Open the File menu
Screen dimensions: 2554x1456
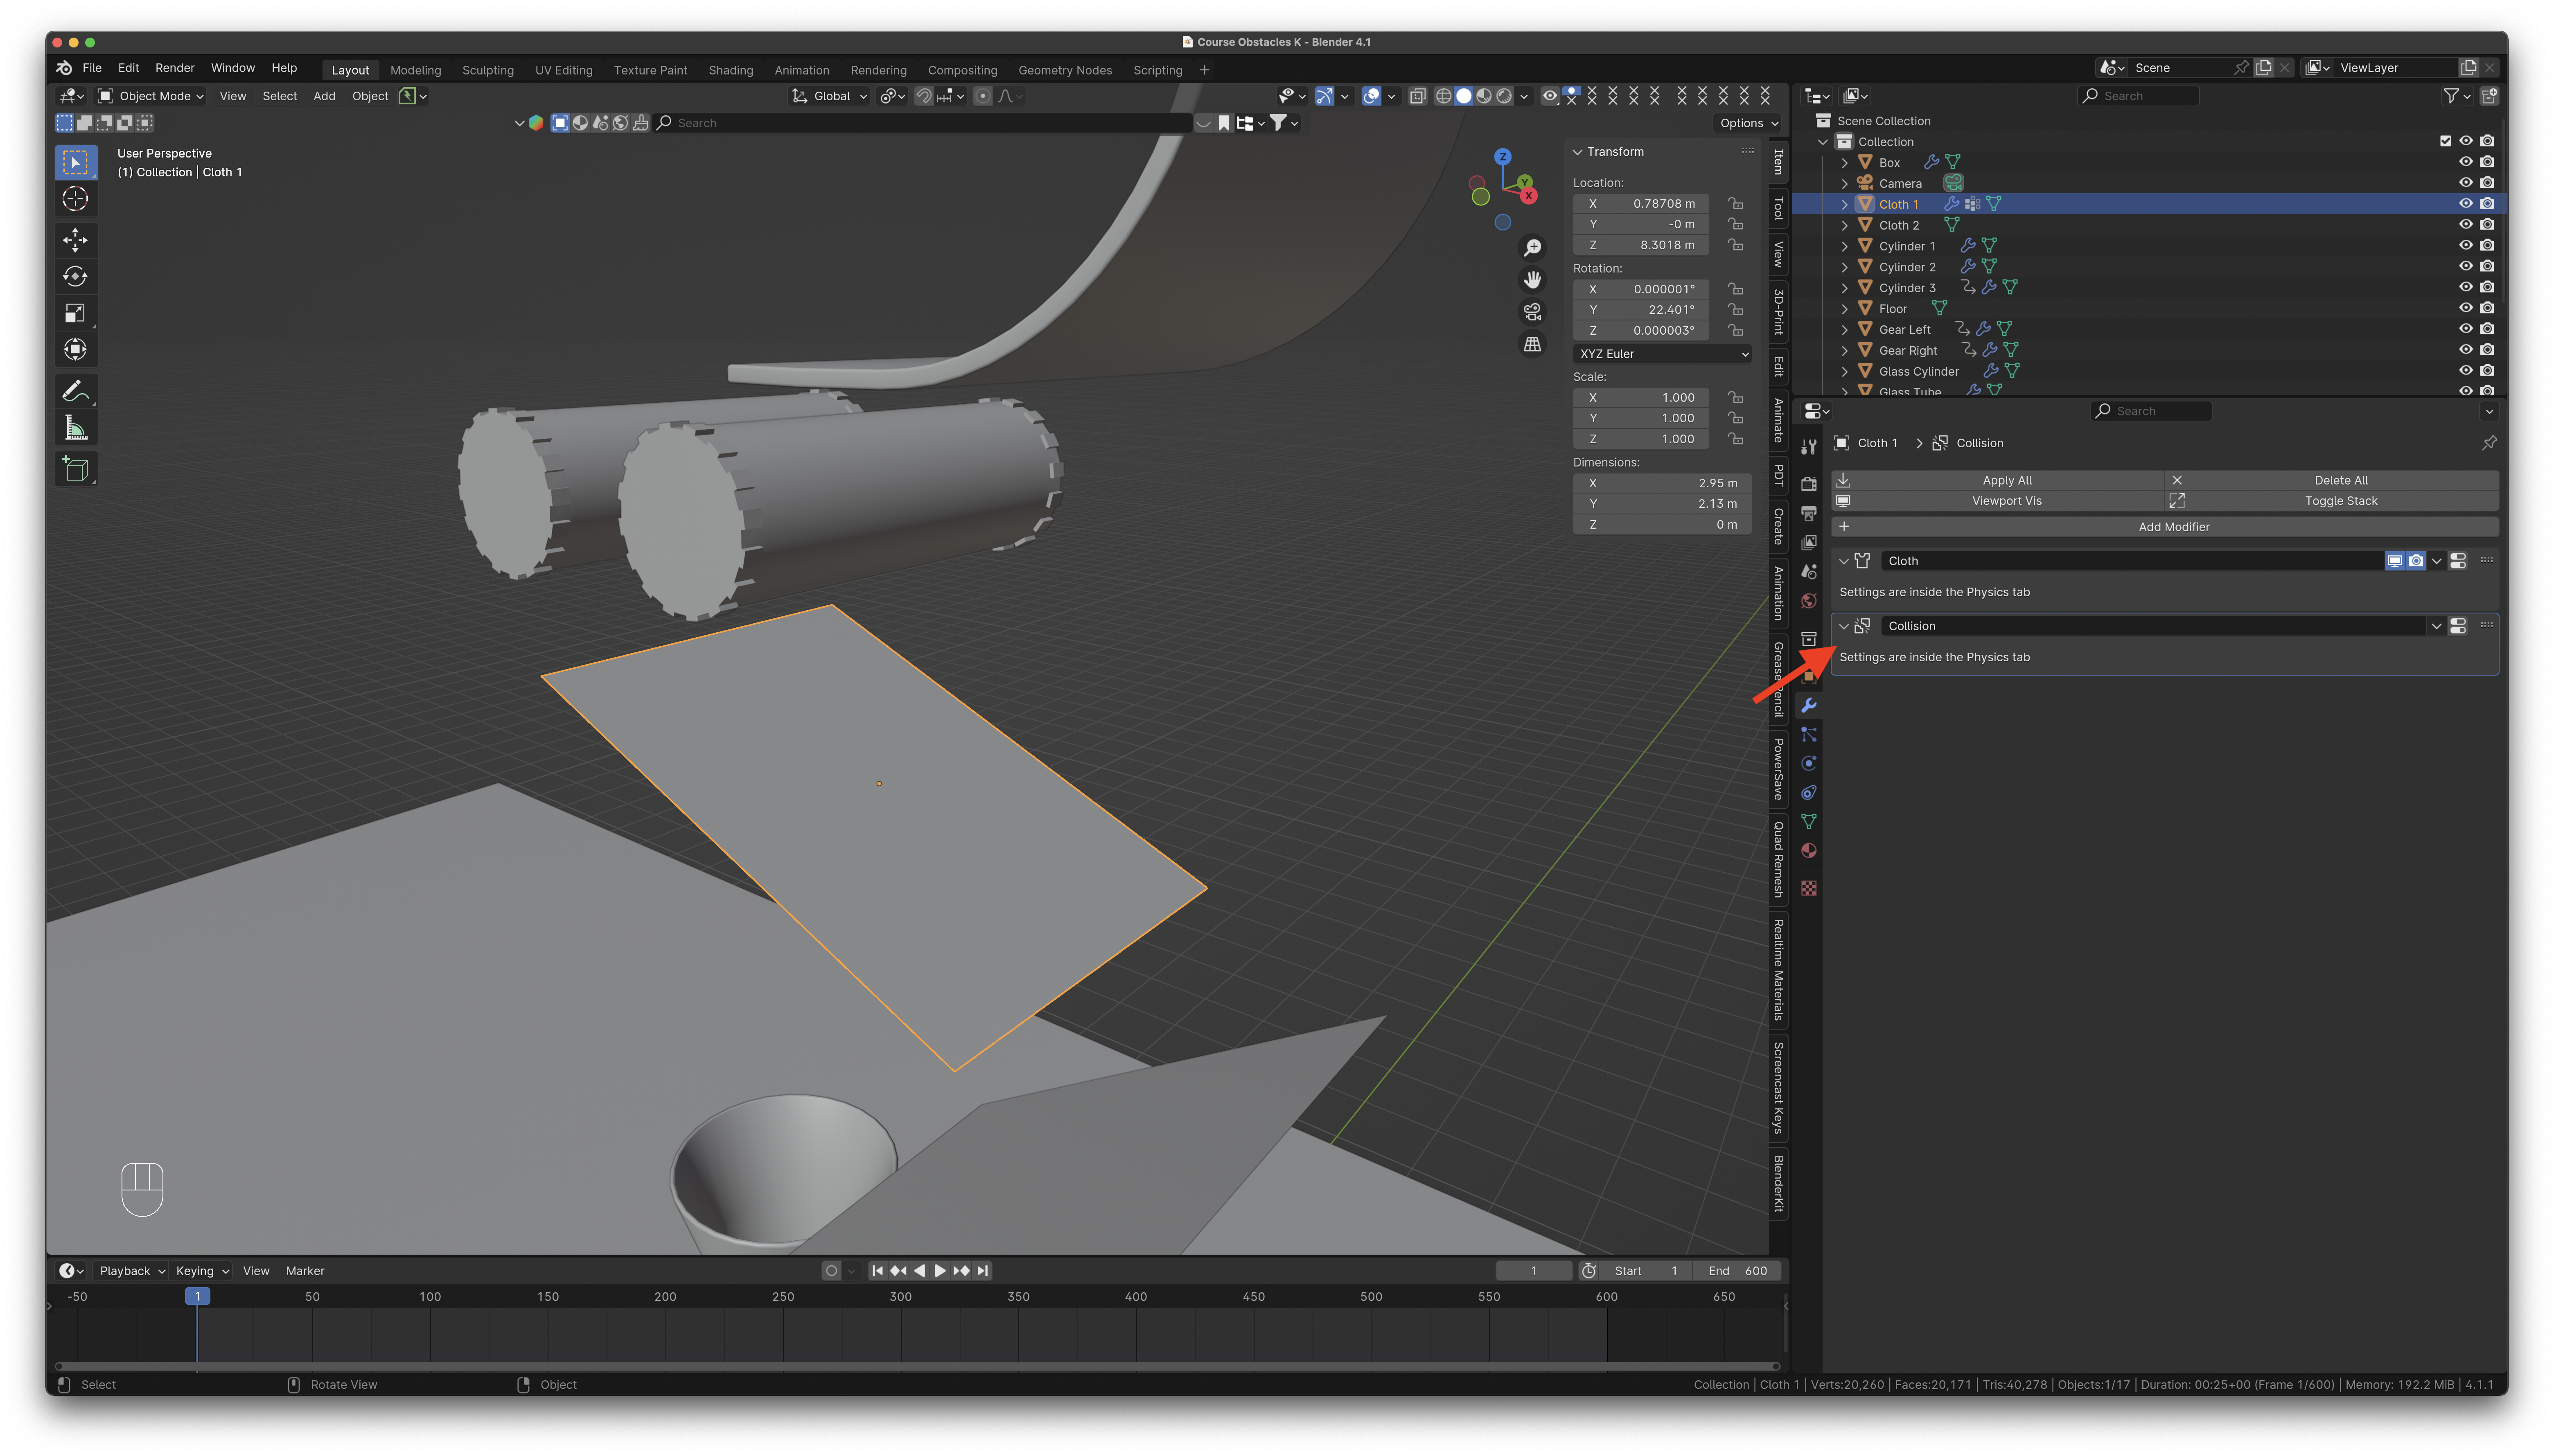click(92, 68)
